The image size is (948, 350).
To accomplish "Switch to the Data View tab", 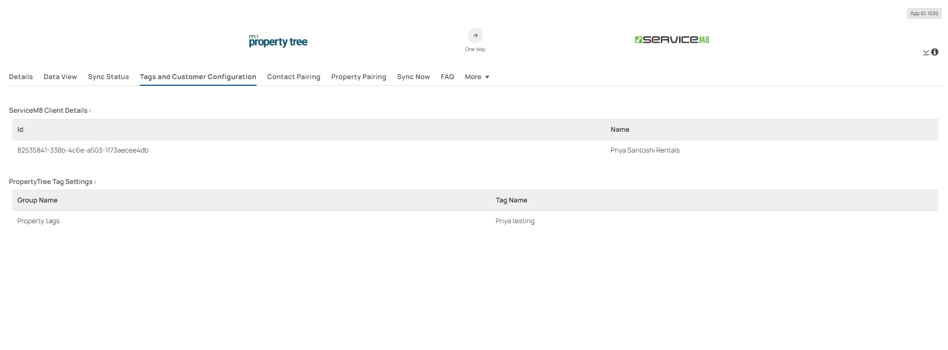I will (60, 77).
